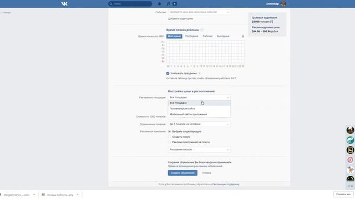Click the «Отмена» cancel button
Viewport: 355px width, 199px height.
click(x=207, y=173)
